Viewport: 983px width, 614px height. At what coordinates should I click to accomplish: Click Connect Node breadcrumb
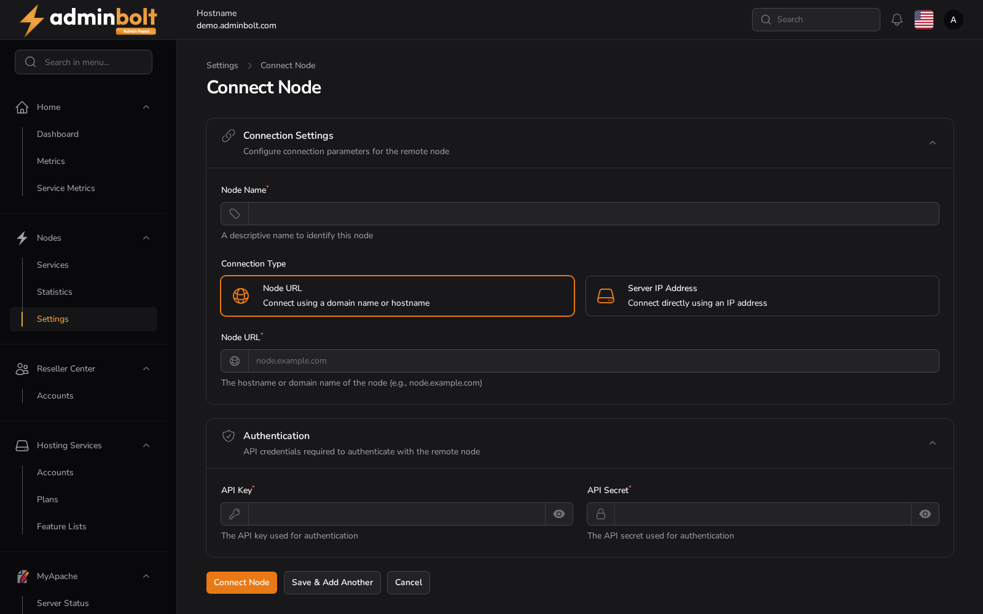tap(288, 66)
